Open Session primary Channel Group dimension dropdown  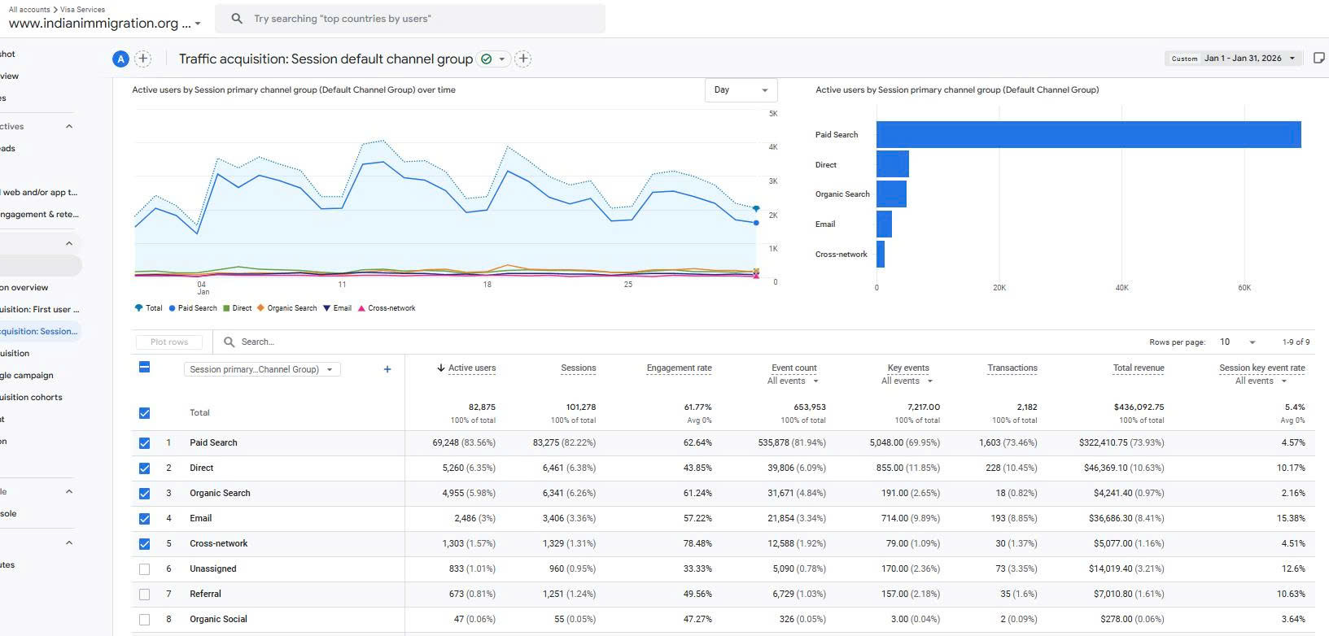pos(261,369)
